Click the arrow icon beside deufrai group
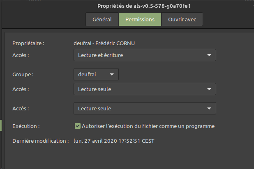254x169 pixels. point(112,74)
